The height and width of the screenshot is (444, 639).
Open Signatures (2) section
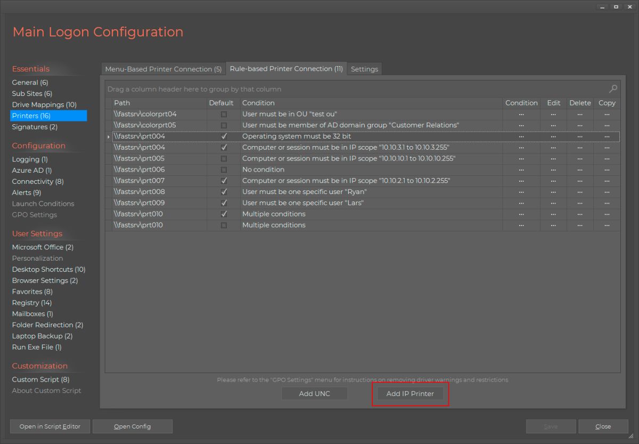pyautogui.click(x=35, y=127)
